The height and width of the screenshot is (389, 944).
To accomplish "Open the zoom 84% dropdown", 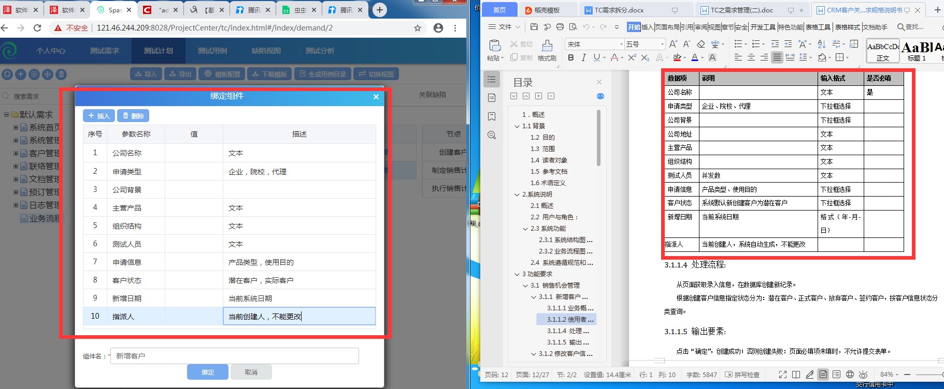I will tap(889, 375).
